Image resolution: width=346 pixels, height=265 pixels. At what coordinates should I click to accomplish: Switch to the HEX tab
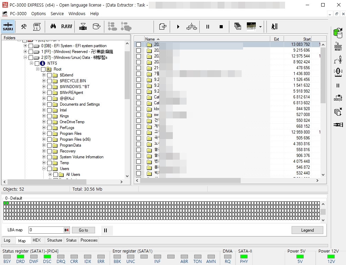tap(36, 240)
